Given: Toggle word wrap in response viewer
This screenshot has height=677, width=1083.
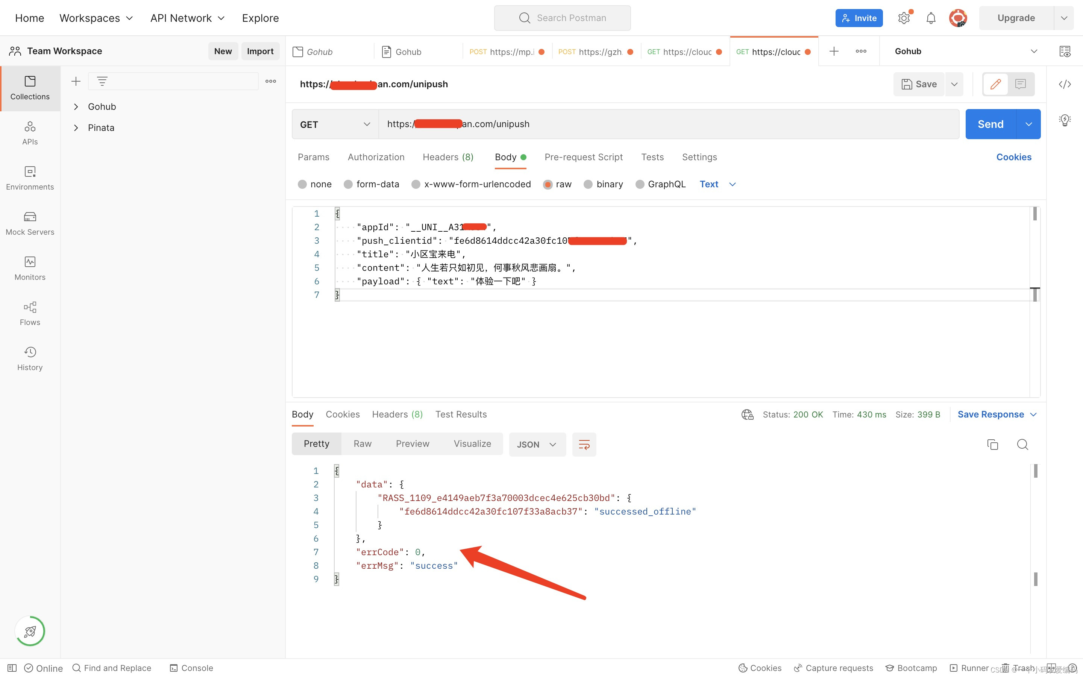Looking at the screenshot, I should pyautogui.click(x=584, y=444).
